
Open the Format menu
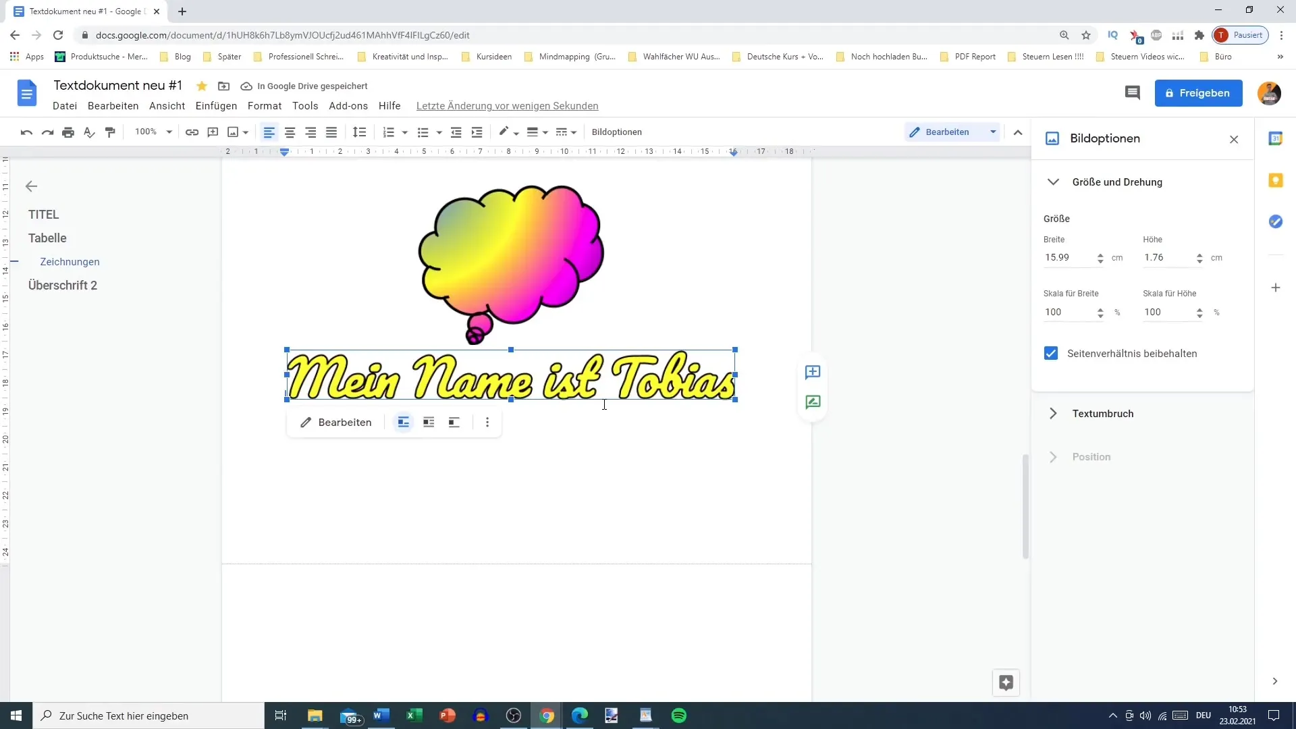point(264,106)
